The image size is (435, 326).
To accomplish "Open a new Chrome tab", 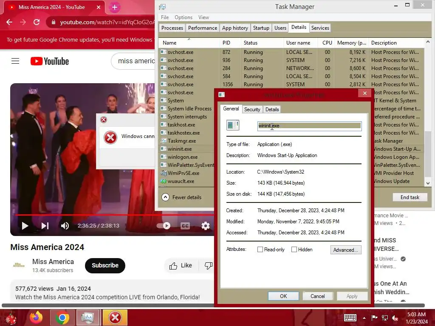I will [x=115, y=7].
